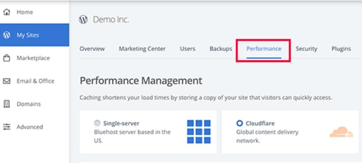Screen dimensions: 362x163
Task: Click the orange Cloudflare cloud logo
Action: tap(341, 132)
